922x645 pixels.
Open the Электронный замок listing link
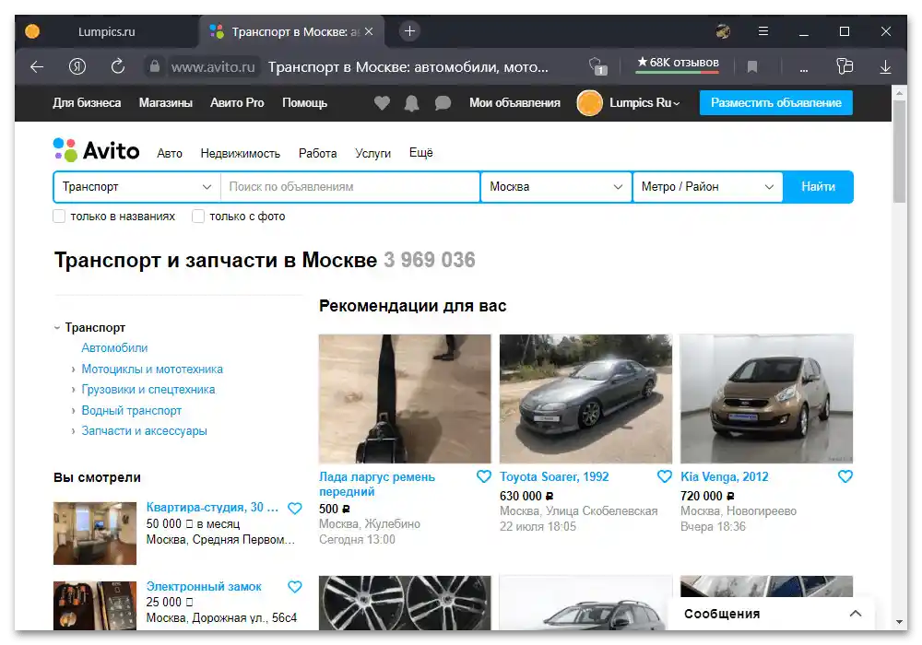(x=204, y=586)
